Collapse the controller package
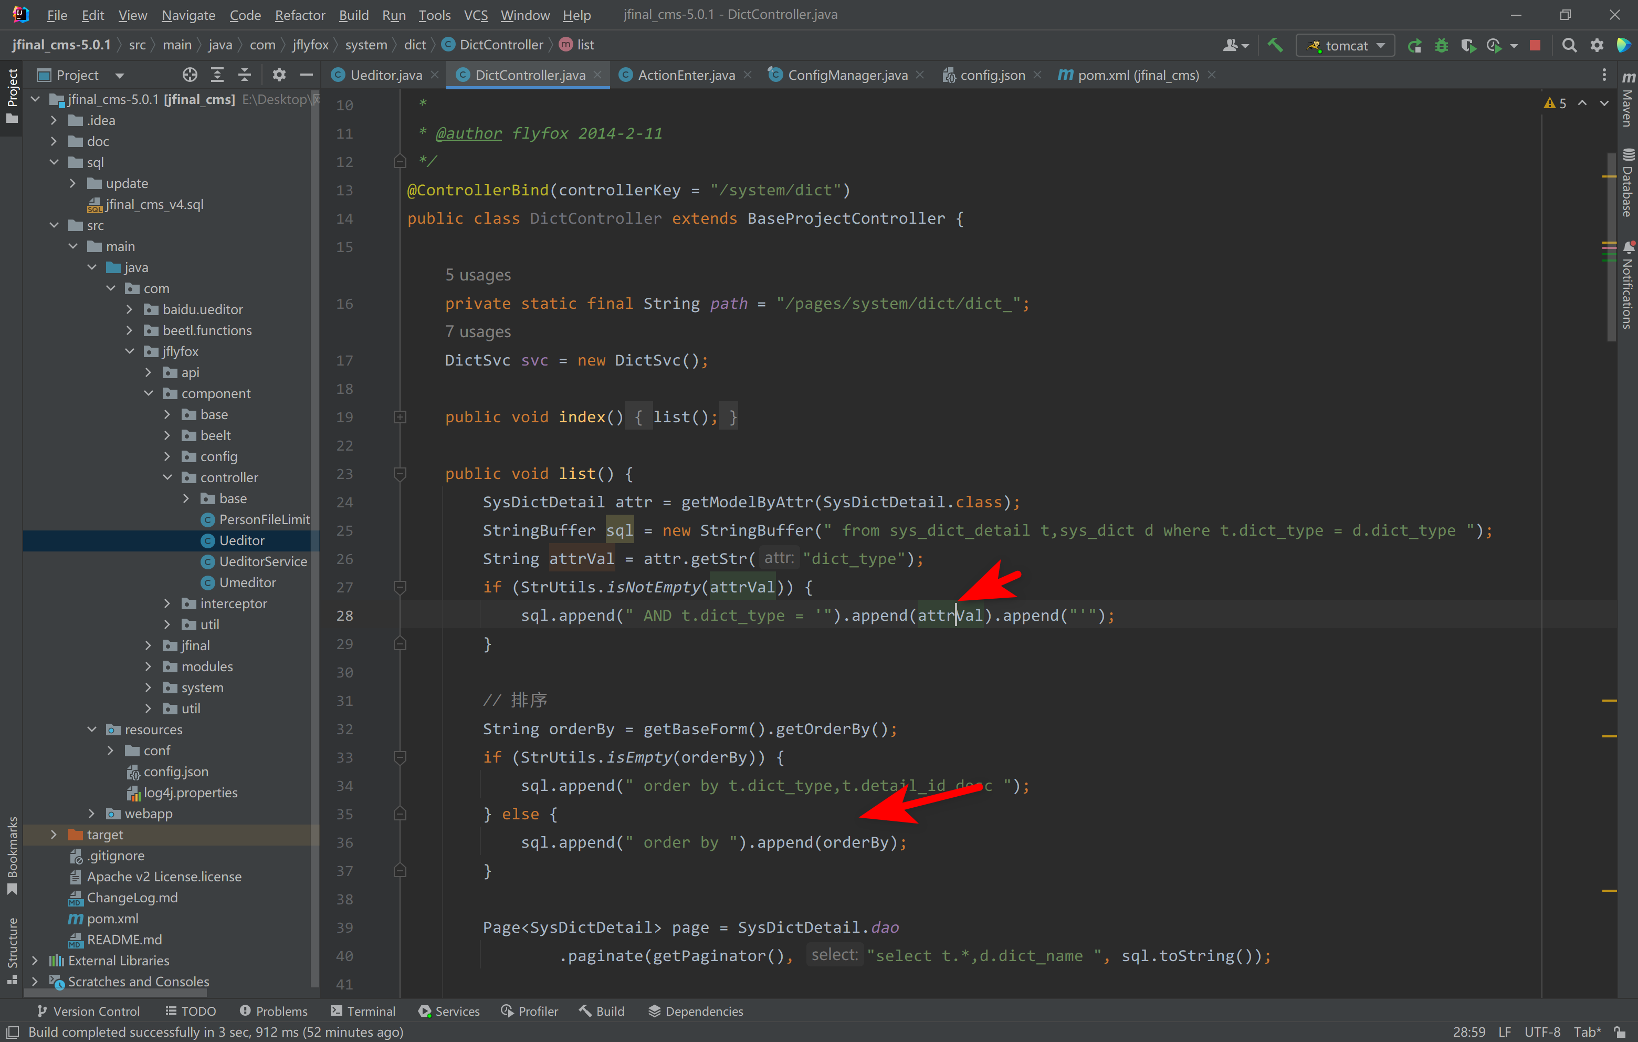 coord(167,478)
